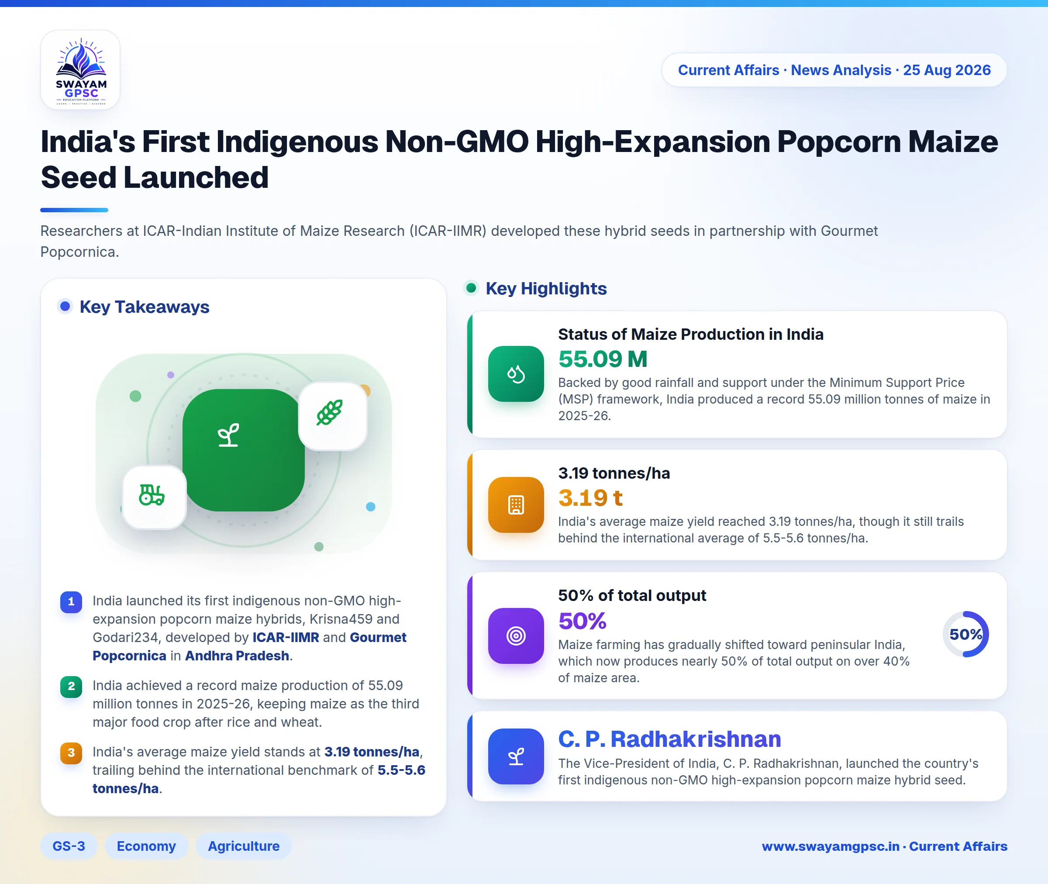Click the orange 3.19 t figure
Image resolution: width=1048 pixels, height=884 pixels.
[x=590, y=497]
